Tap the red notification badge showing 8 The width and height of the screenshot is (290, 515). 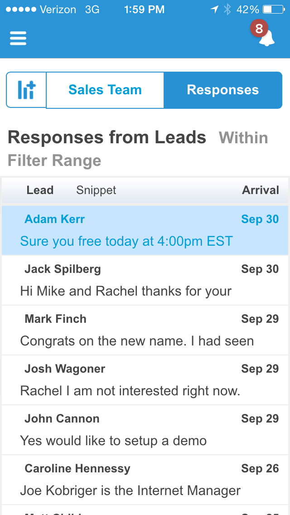259,29
